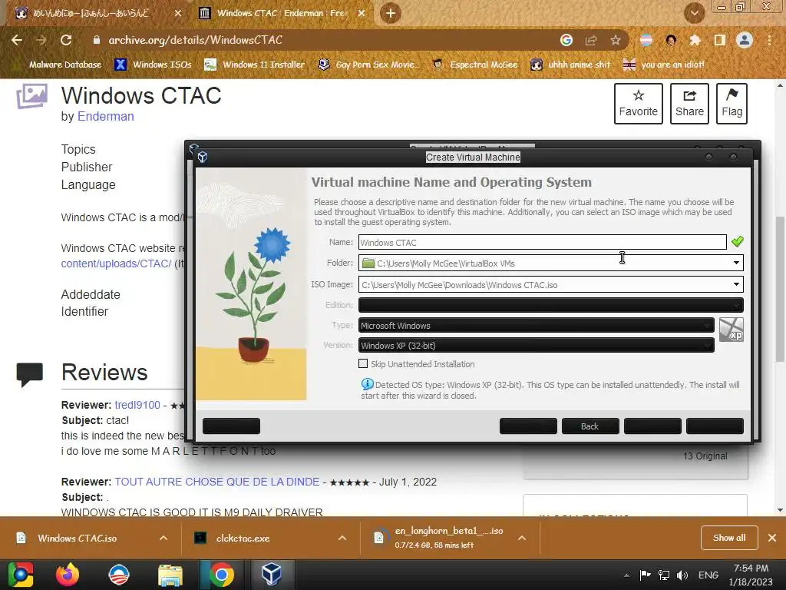786x590 pixels.
Task: Open File Explorer from the taskbar
Action: 170,575
